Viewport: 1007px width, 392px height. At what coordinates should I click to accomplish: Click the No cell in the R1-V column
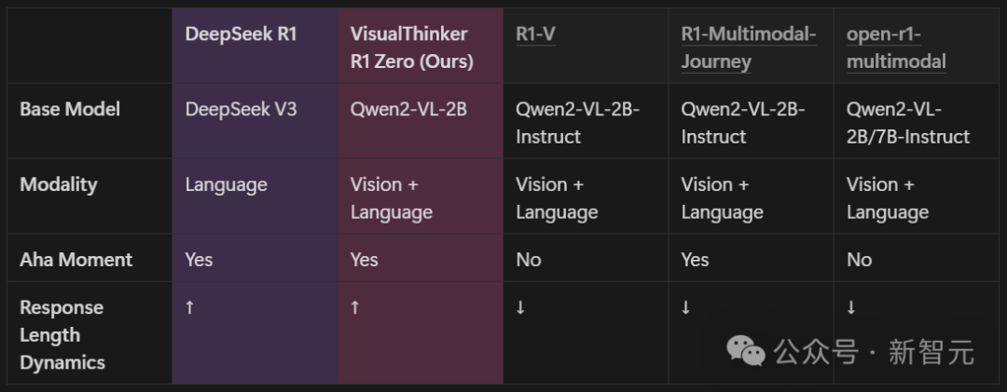[529, 260]
